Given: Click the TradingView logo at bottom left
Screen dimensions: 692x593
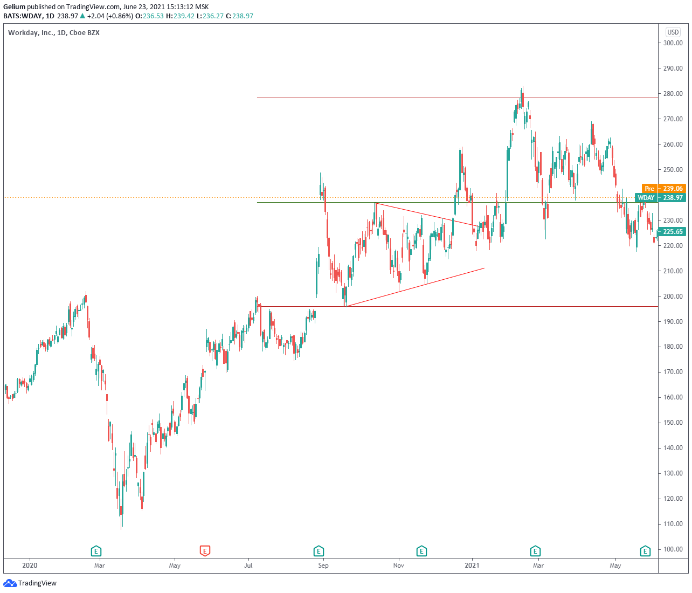Looking at the screenshot, I should coord(30,583).
